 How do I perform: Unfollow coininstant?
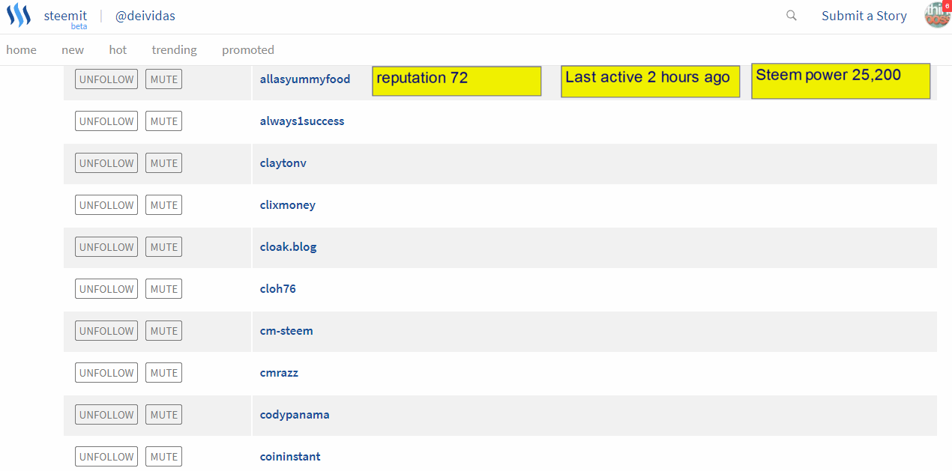[106, 457]
